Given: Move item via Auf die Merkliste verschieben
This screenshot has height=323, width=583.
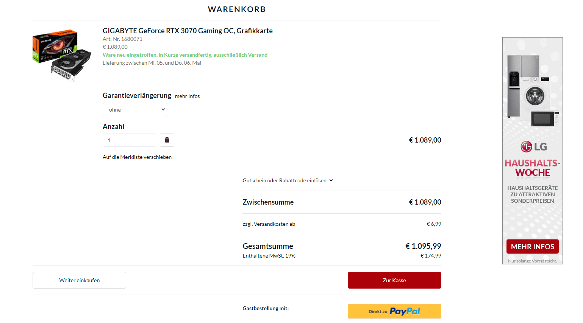Looking at the screenshot, I should pos(137,157).
